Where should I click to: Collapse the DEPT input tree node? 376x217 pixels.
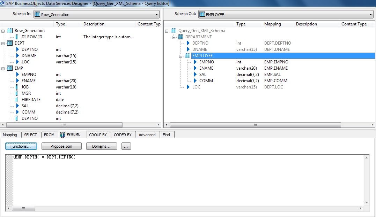tap(3, 44)
